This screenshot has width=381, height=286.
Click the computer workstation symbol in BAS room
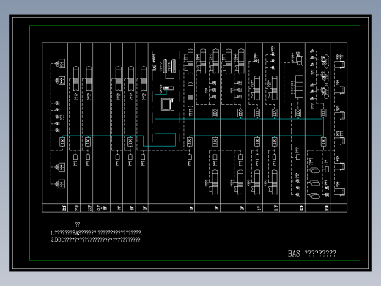(x=168, y=104)
